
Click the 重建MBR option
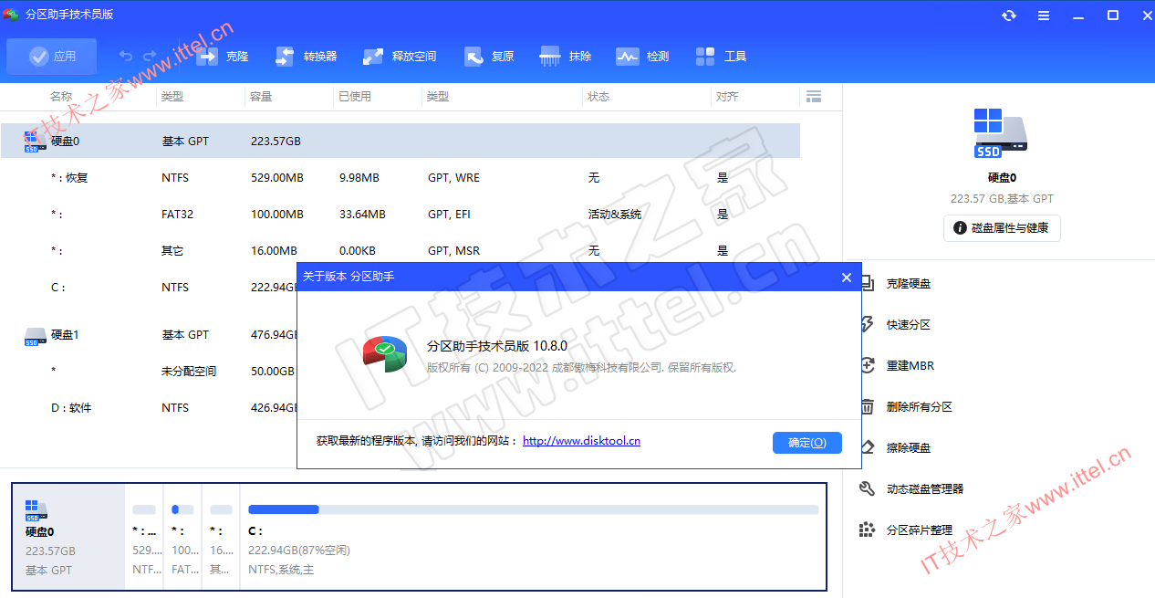910,366
